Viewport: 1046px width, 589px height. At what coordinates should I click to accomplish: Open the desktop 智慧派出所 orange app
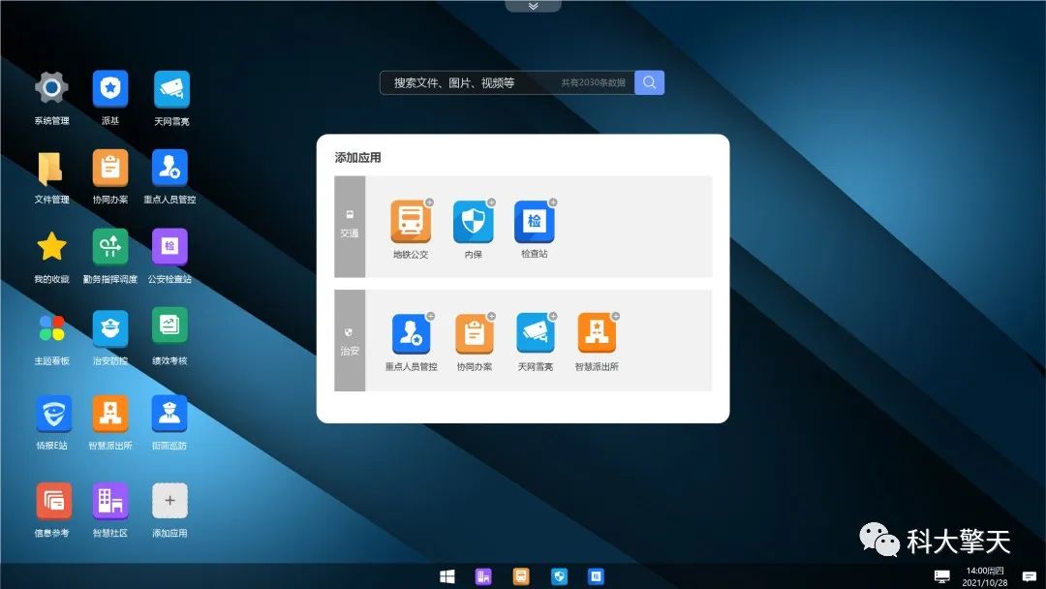tap(110, 414)
